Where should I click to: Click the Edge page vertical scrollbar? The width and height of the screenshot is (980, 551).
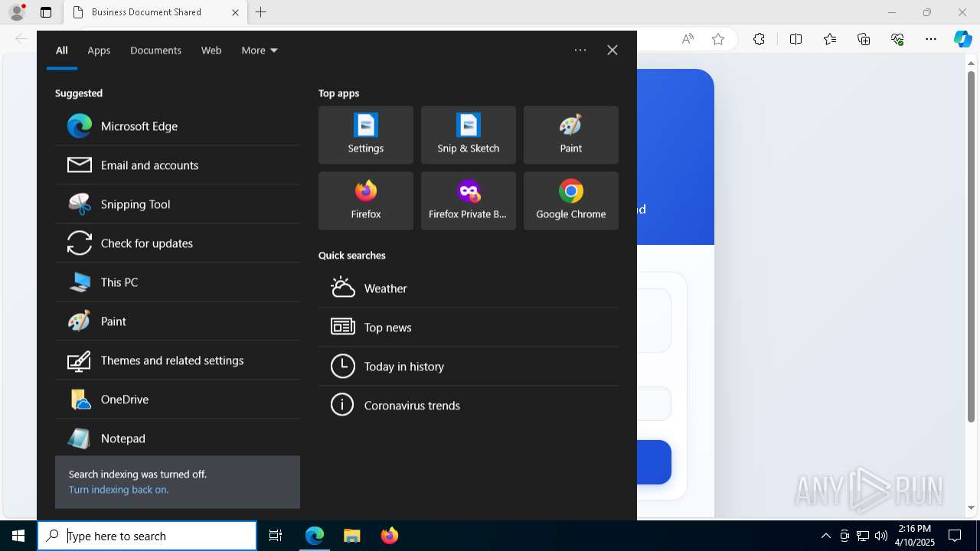pos(972,245)
